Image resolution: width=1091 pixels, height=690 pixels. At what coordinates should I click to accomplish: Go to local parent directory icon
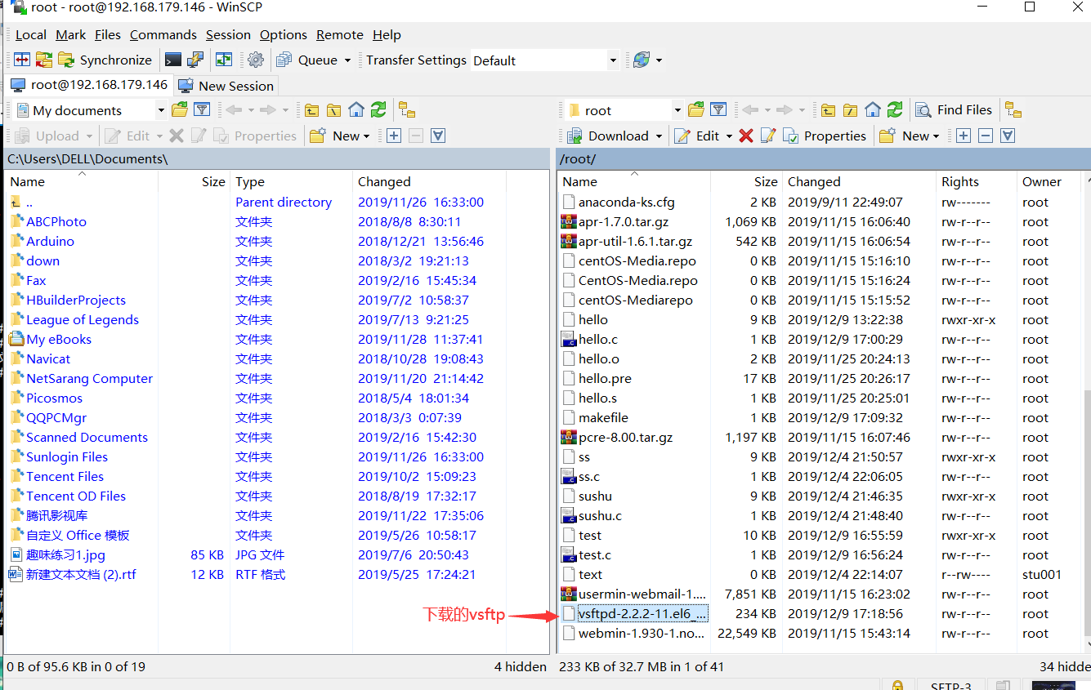311,109
